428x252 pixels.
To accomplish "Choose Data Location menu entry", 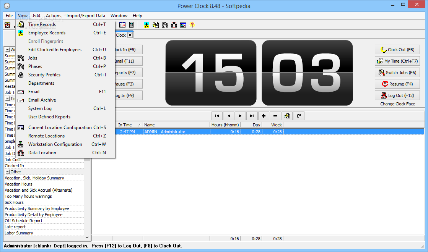I will 65,153.
